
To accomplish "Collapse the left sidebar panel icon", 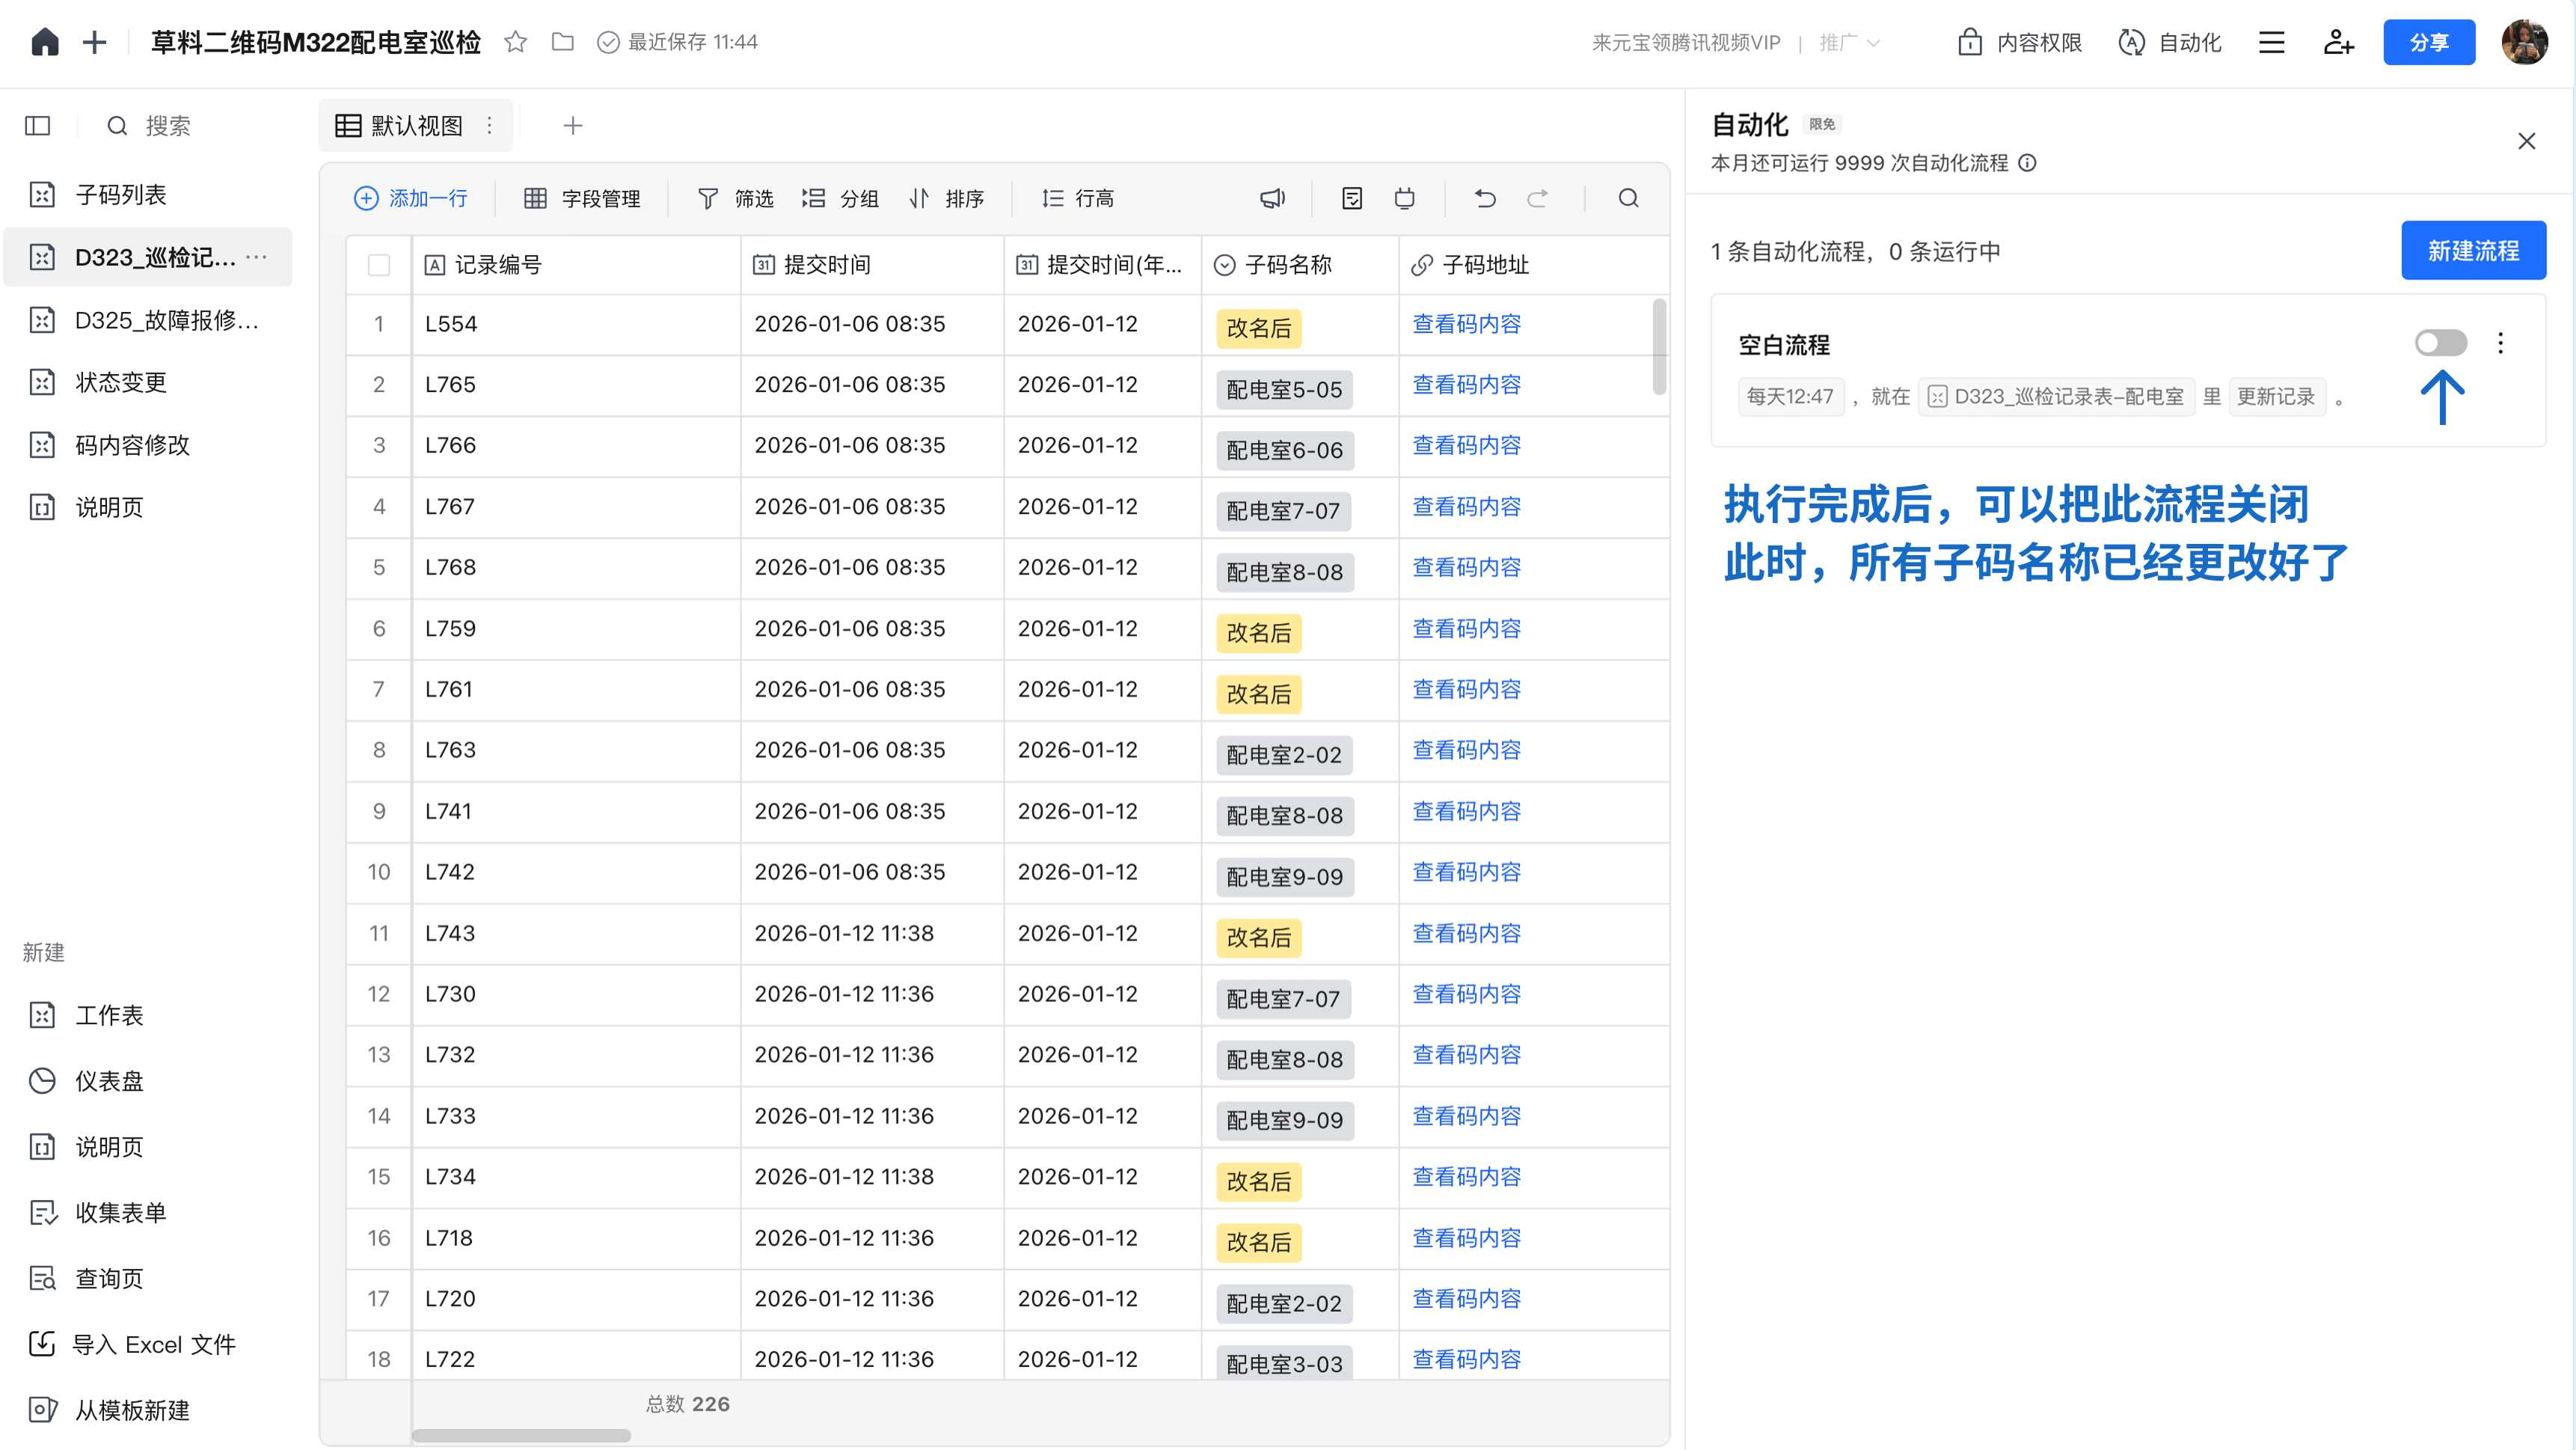I will 38,126.
